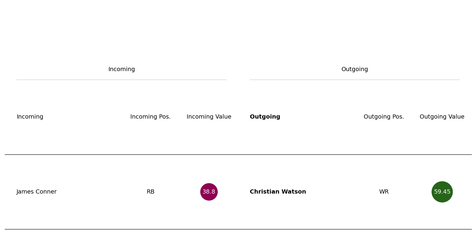Sort by the Incoming Pos. column header
Image resolution: width=476 pixels, height=236 pixels.
[150, 117]
